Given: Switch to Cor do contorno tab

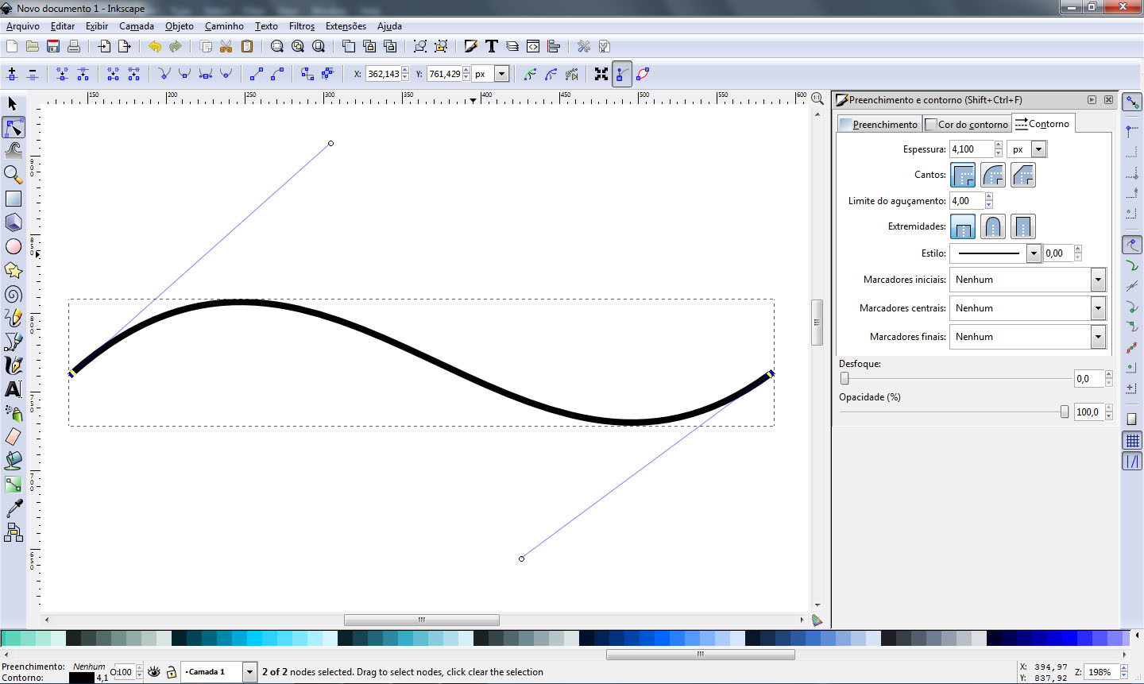Looking at the screenshot, I should (x=966, y=125).
